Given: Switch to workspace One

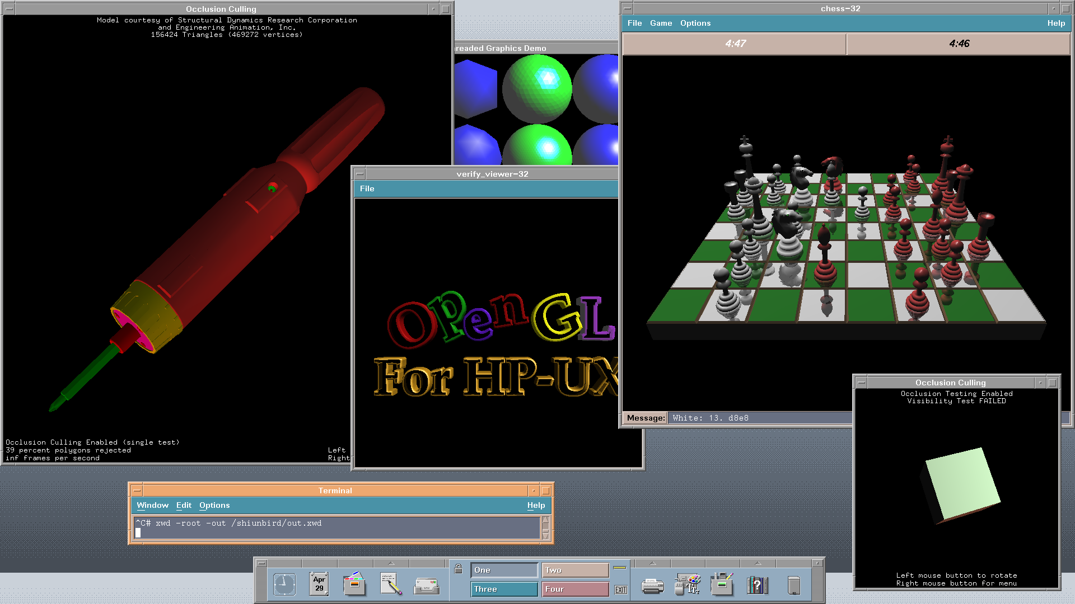Looking at the screenshot, I should coord(504,570).
